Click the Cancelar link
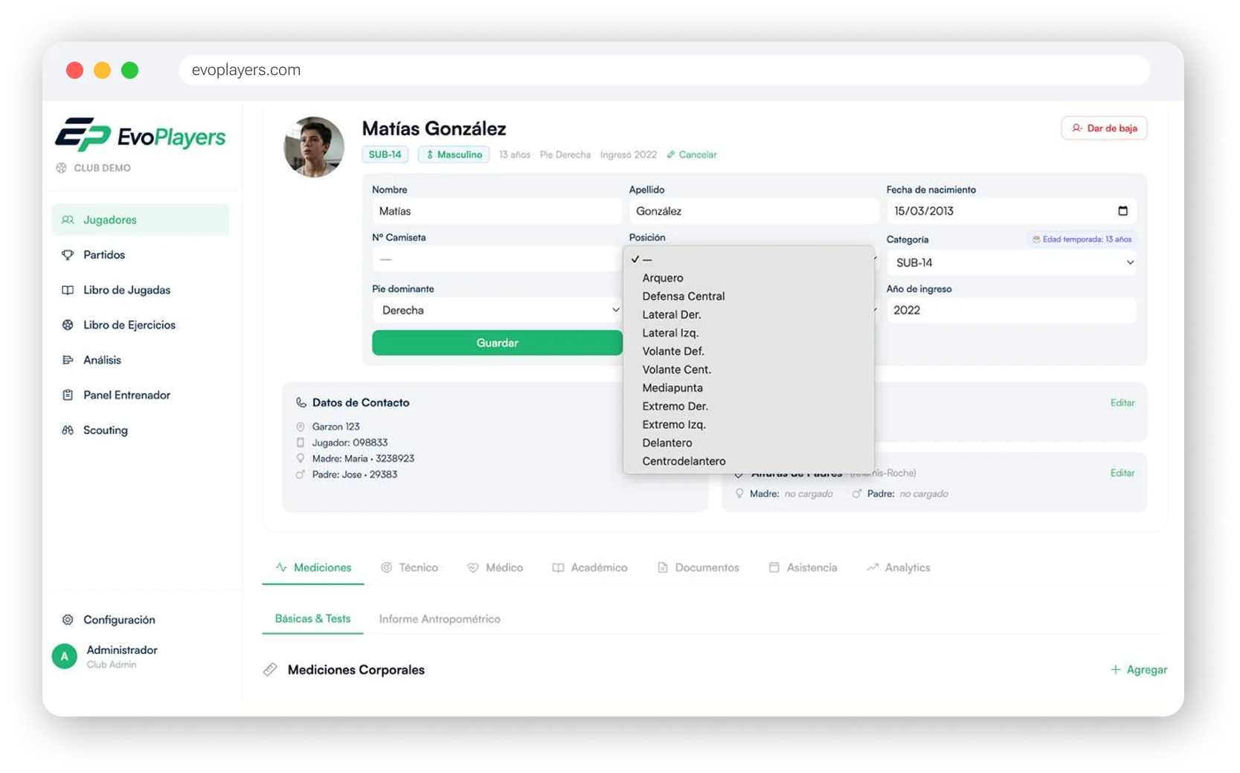Viewport: 1240px width, 773px height. pos(698,155)
